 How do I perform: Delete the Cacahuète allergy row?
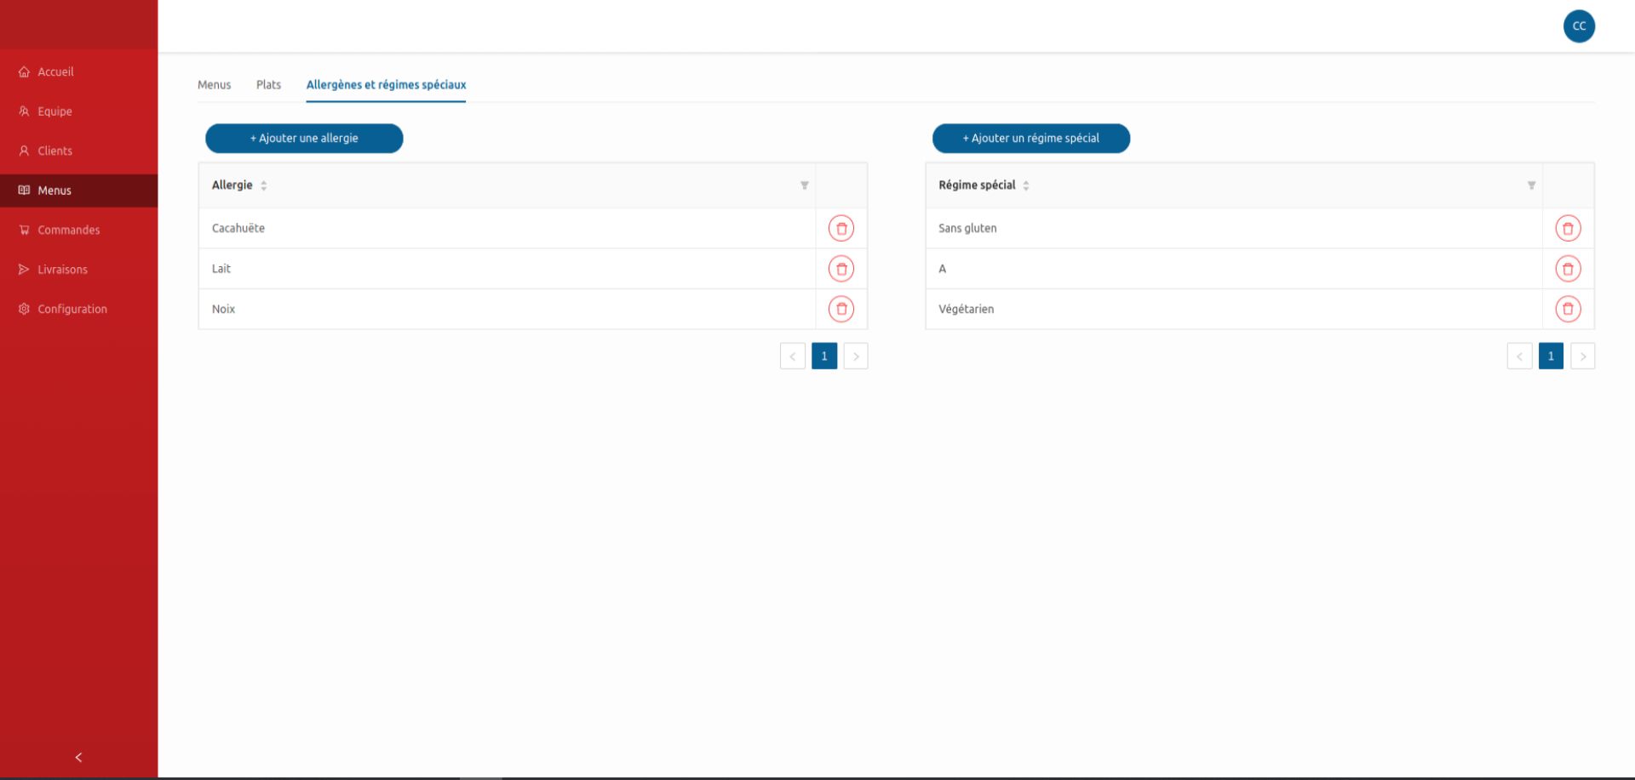[841, 228]
